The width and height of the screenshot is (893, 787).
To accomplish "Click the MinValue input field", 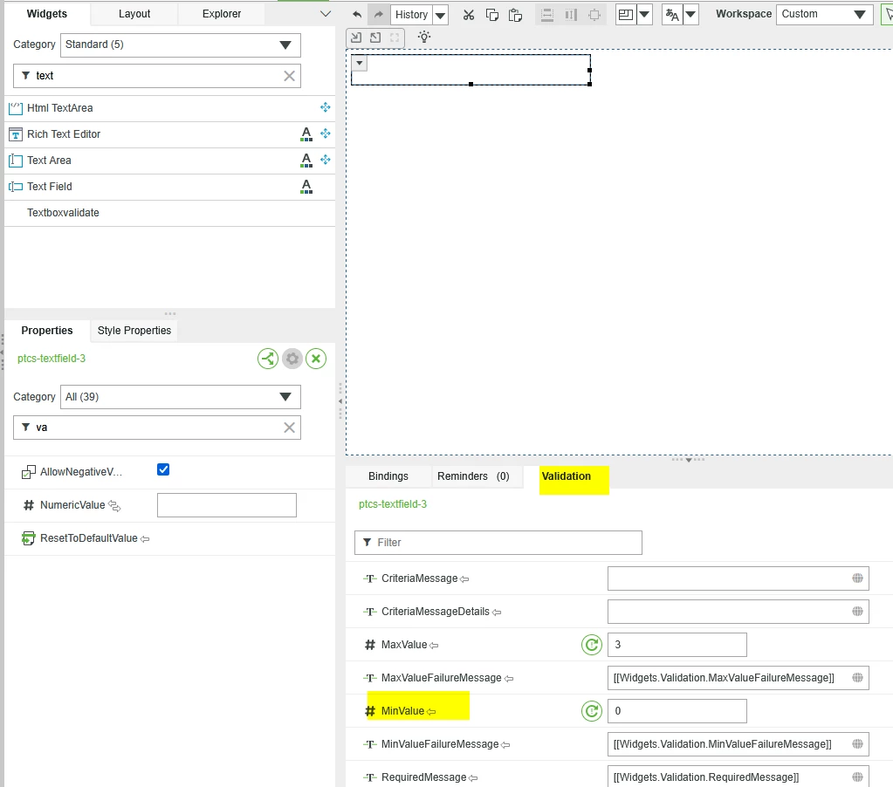I will tap(677, 711).
